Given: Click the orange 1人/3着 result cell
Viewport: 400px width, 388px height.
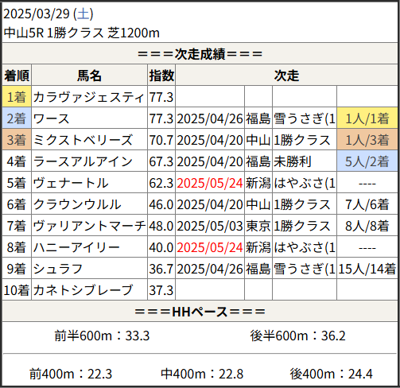Looking at the screenshot, I should (367, 140).
